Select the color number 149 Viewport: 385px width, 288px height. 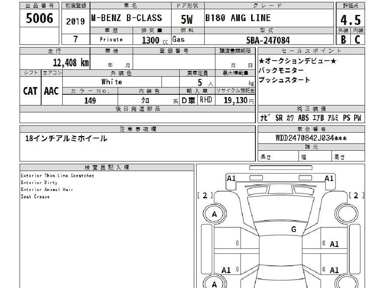point(90,100)
